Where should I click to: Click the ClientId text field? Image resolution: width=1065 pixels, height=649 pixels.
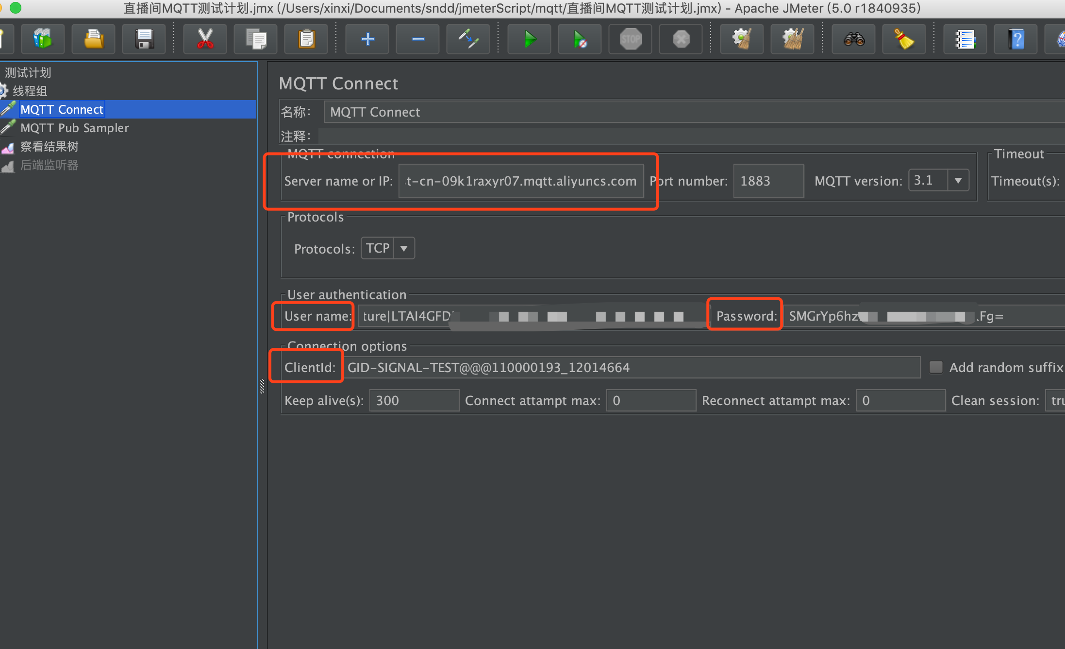coord(631,368)
